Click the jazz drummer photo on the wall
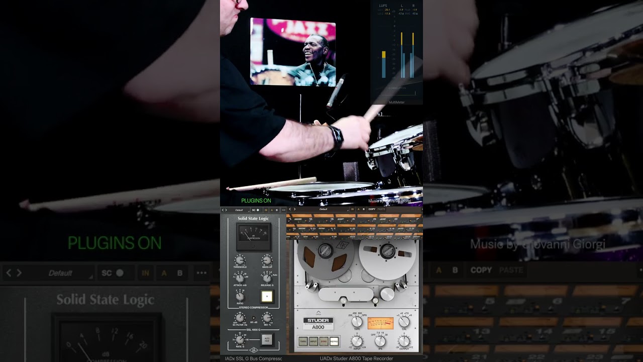Screen dimensions: 643x362 pos(293,51)
